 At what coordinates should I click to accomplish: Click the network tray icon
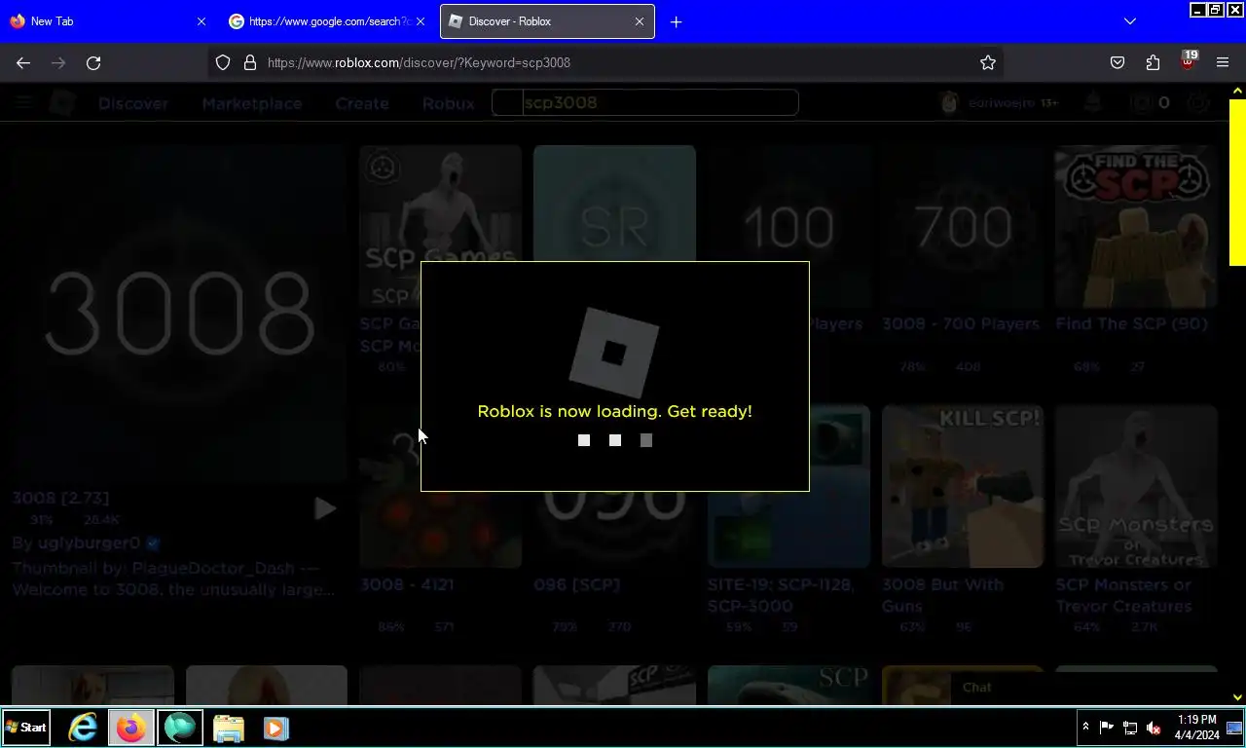pos(1130,728)
